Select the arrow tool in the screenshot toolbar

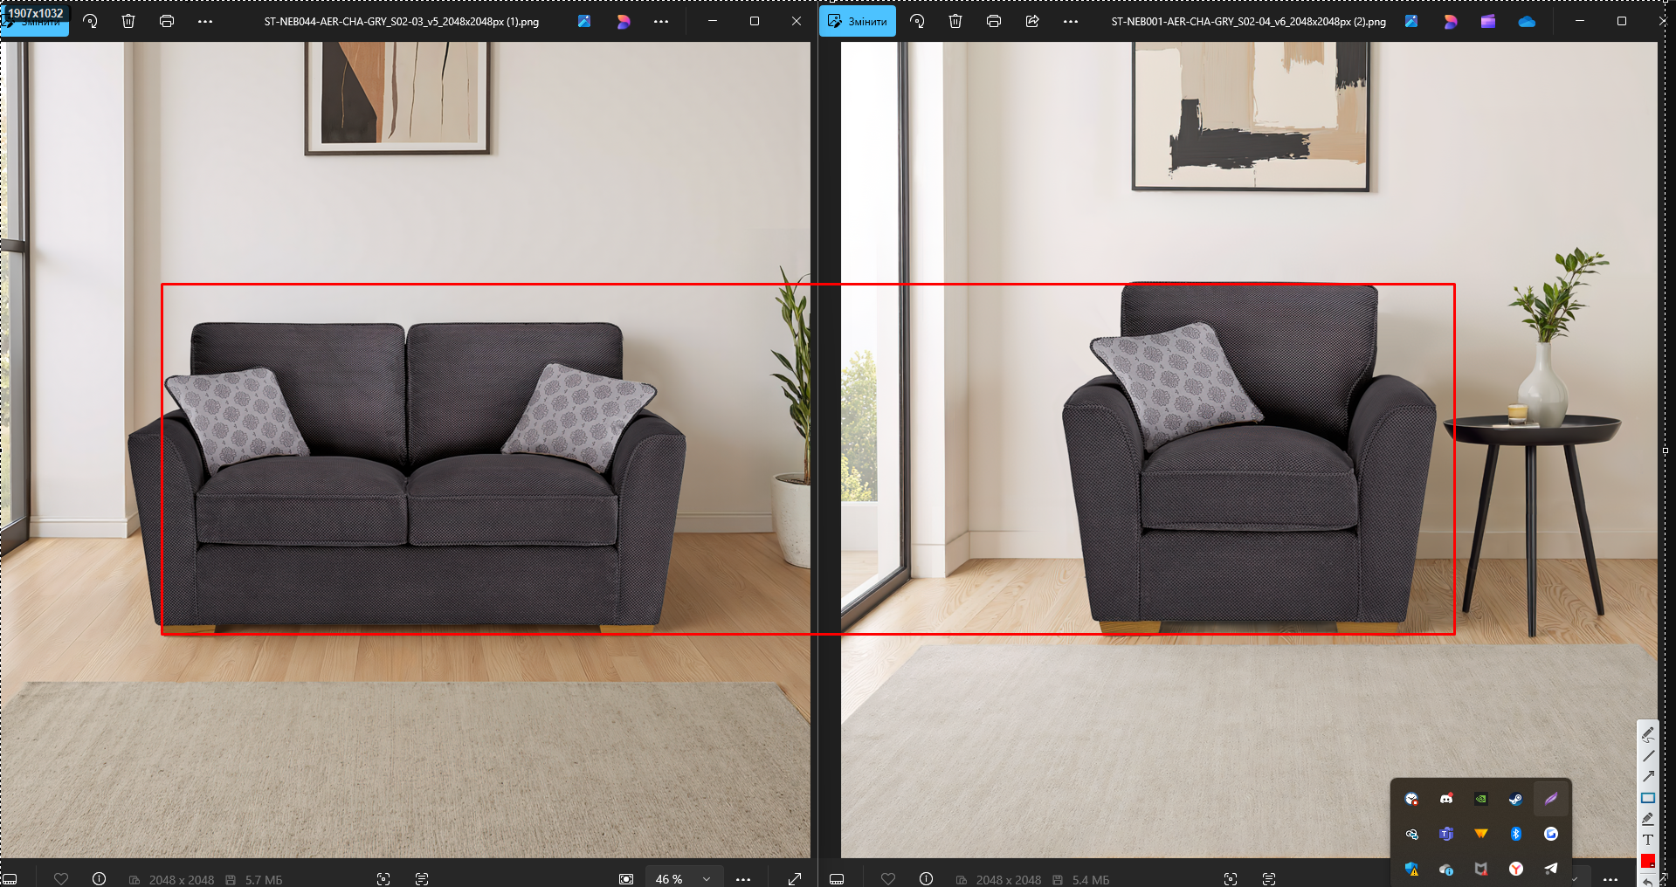tap(1648, 776)
